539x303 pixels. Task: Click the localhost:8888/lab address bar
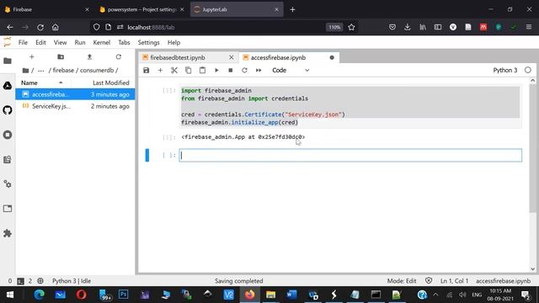[223, 27]
